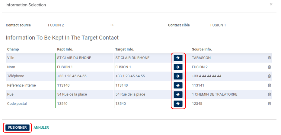The height and width of the screenshot is (135, 281).
Task: Remove source phone +33 4 44 44 44 44
Action: tap(269, 76)
